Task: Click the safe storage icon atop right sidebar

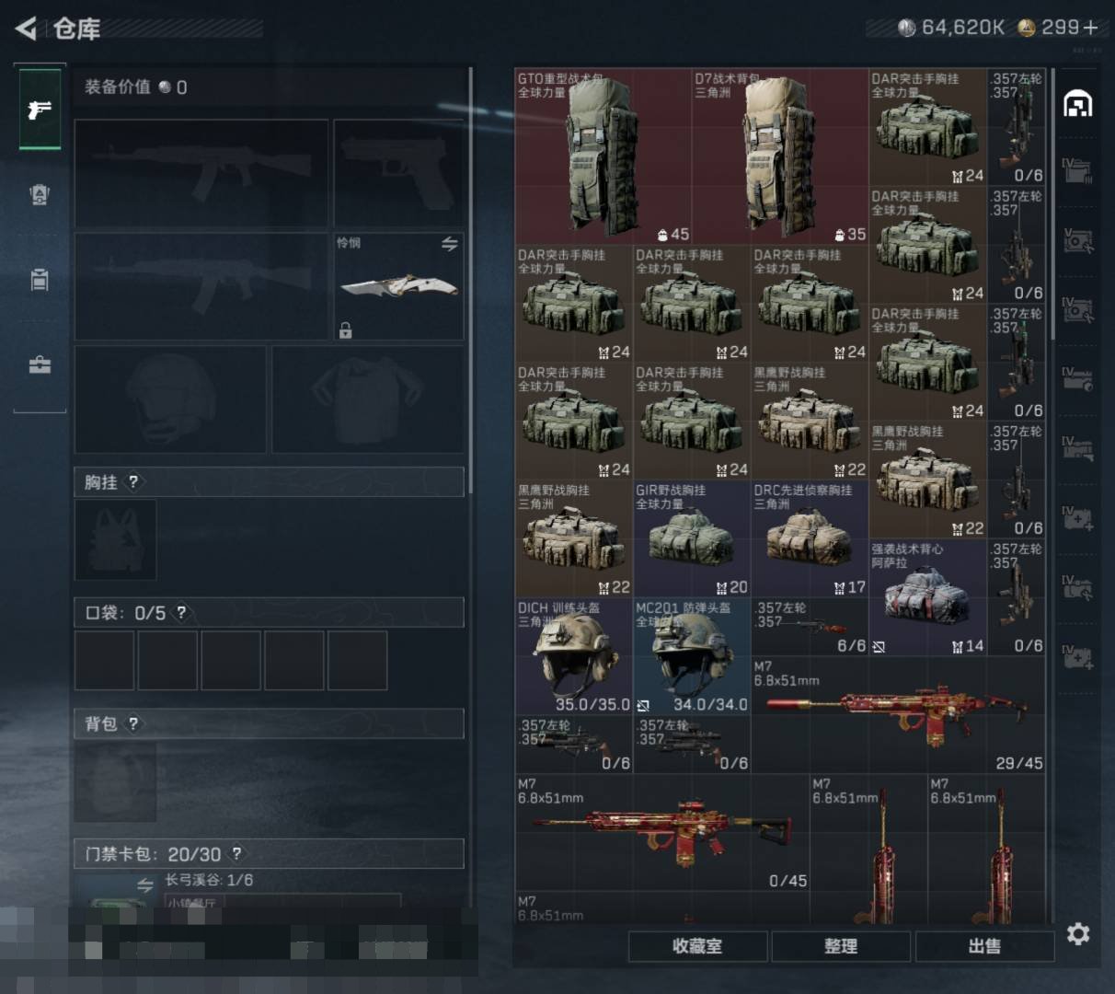Action: [x=1076, y=104]
